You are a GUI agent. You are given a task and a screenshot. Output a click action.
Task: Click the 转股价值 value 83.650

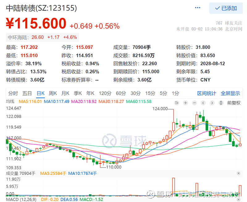click(x=207, y=55)
